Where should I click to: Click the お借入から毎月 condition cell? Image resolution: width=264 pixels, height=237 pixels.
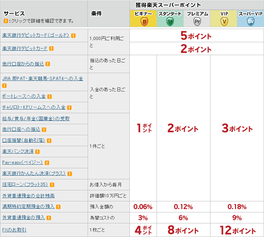pos(109,185)
